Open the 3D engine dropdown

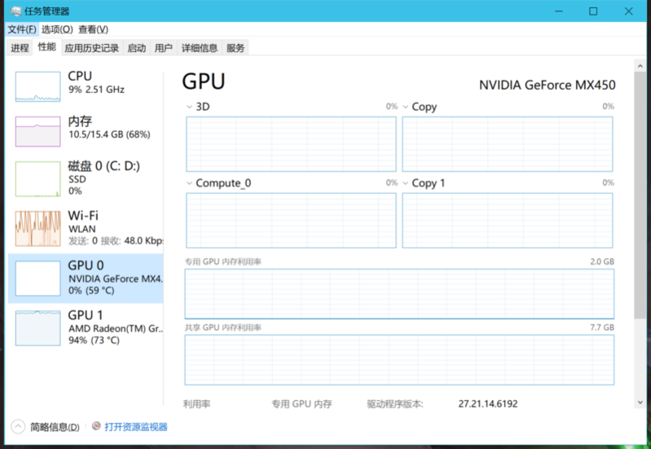coord(190,107)
